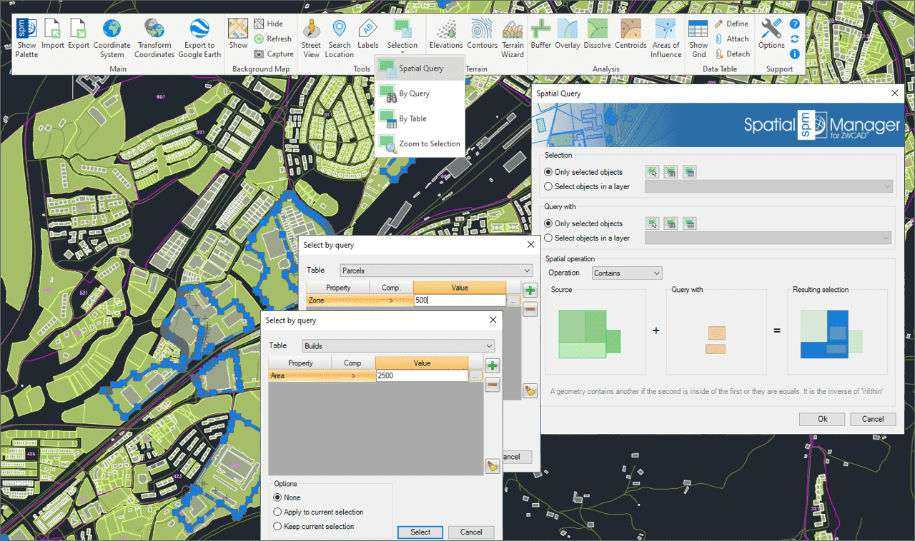
Task: Show the background map
Action: [x=238, y=35]
